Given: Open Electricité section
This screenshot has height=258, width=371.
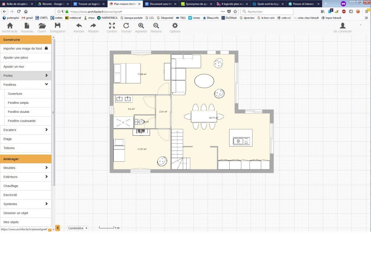Looking at the screenshot, I should point(26,195).
